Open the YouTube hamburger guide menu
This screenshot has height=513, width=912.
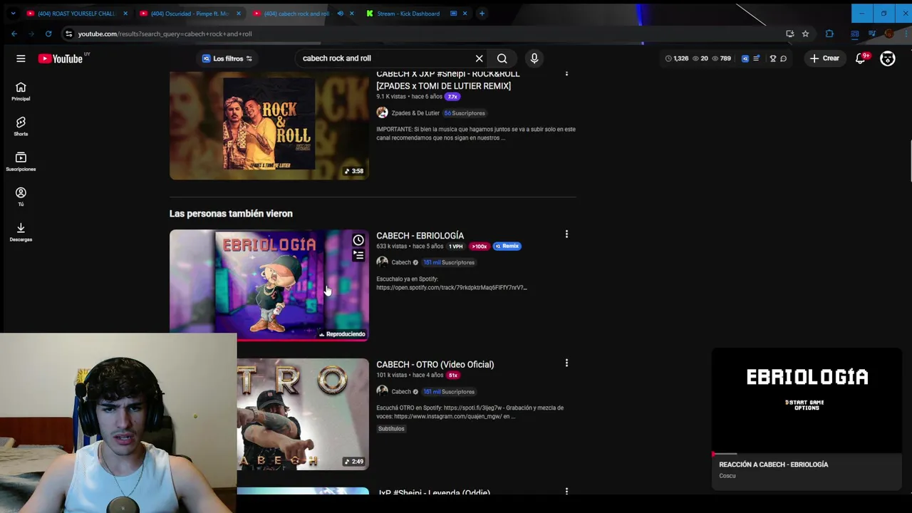(21, 58)
